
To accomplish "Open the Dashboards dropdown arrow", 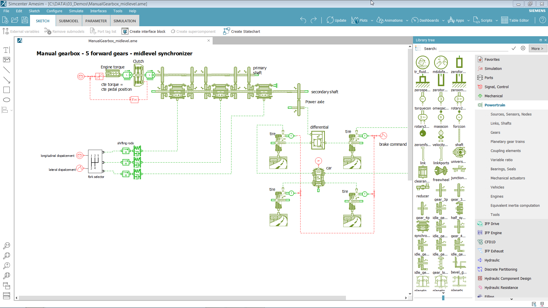I will (x=443, y=21).
